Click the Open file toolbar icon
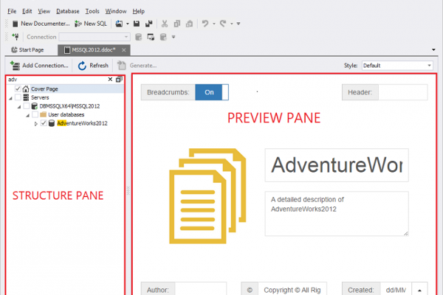Screen dimensions: 443x295 pyautogui.click(x=119, y=24)
